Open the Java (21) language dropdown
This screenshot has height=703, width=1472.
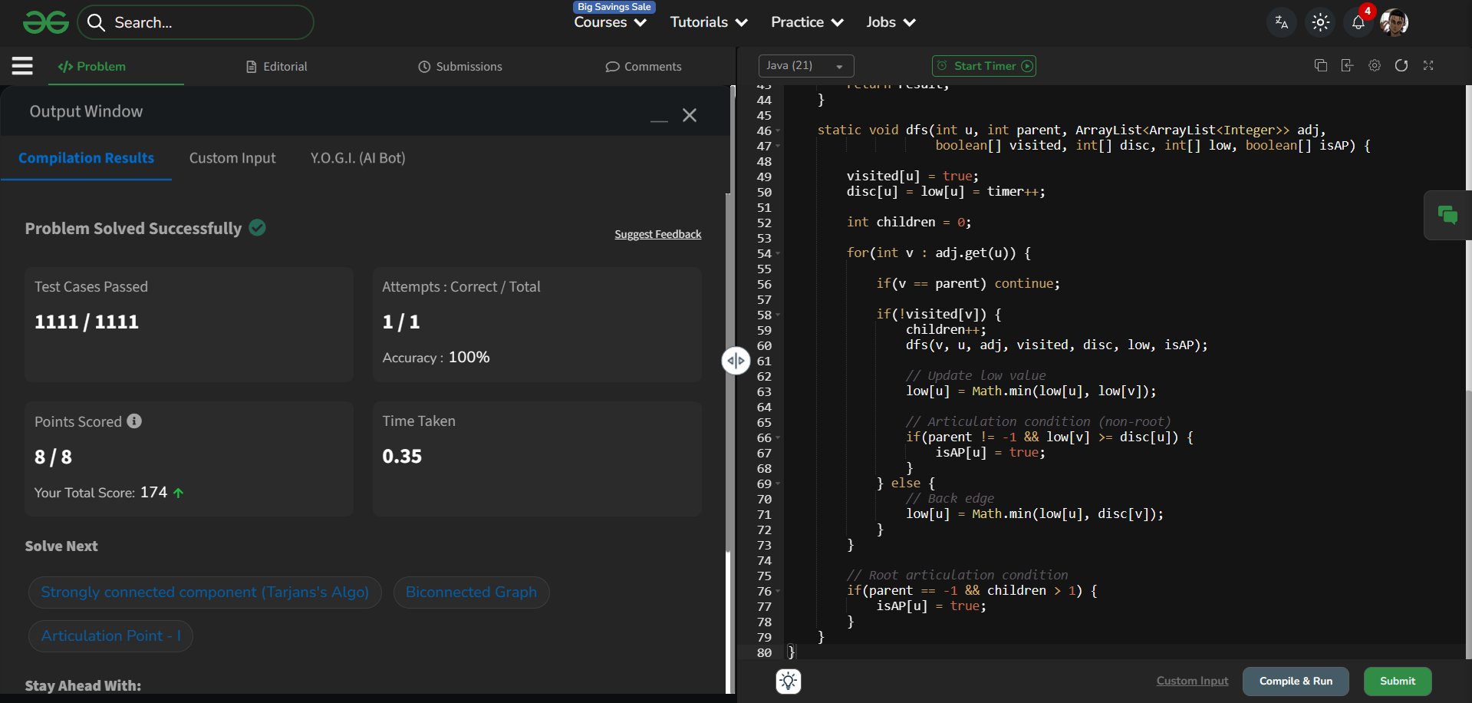click(x=805, y=66)
